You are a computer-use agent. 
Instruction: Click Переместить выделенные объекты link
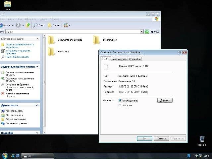pos(20,74)
